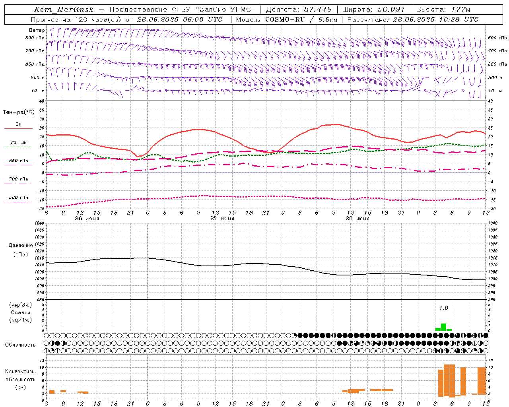Click the station name "Kem_Mariinsk" in the header
This screenshot has height=407, width=509.
(x=64, y=10)
